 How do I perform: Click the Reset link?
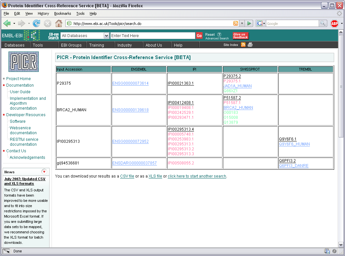(210, 34)
